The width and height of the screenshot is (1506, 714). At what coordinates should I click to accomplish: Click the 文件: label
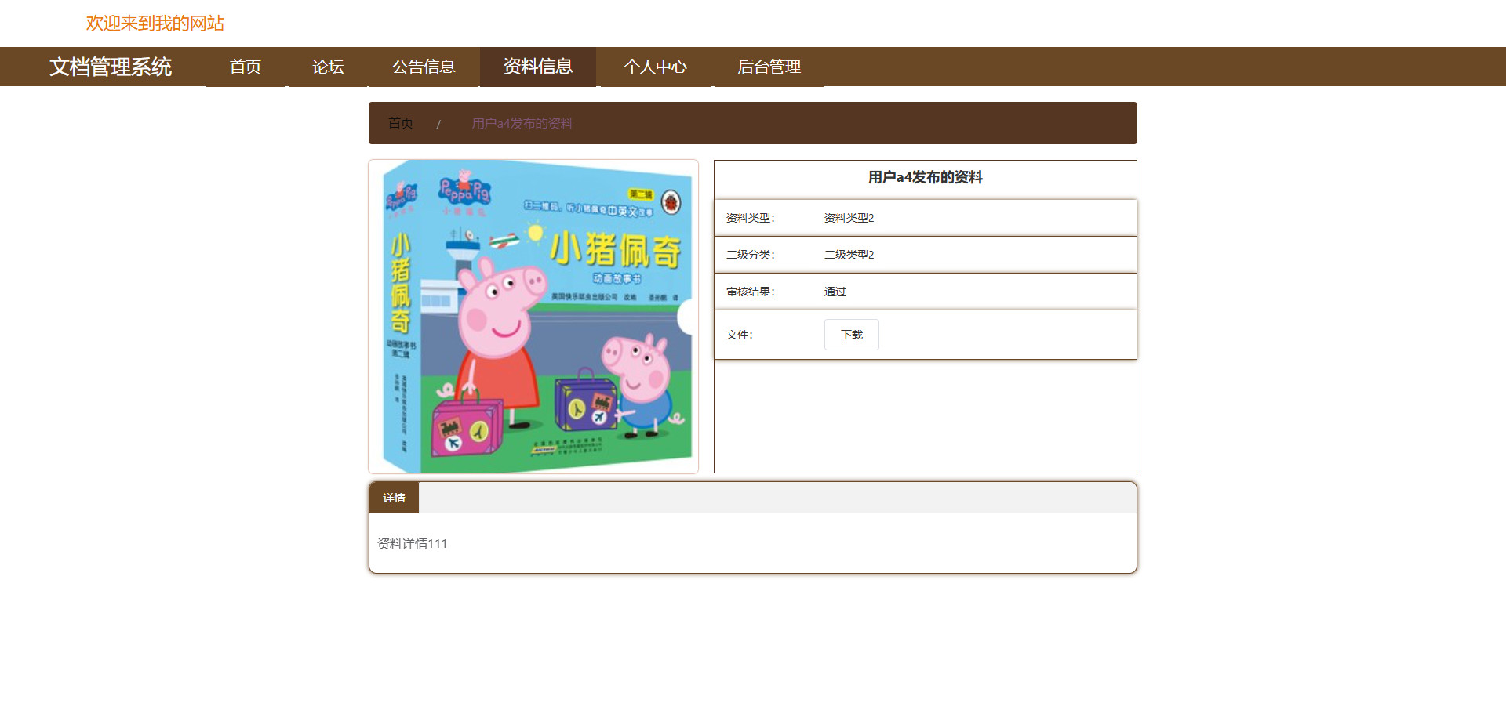click(x=739, y=335)
